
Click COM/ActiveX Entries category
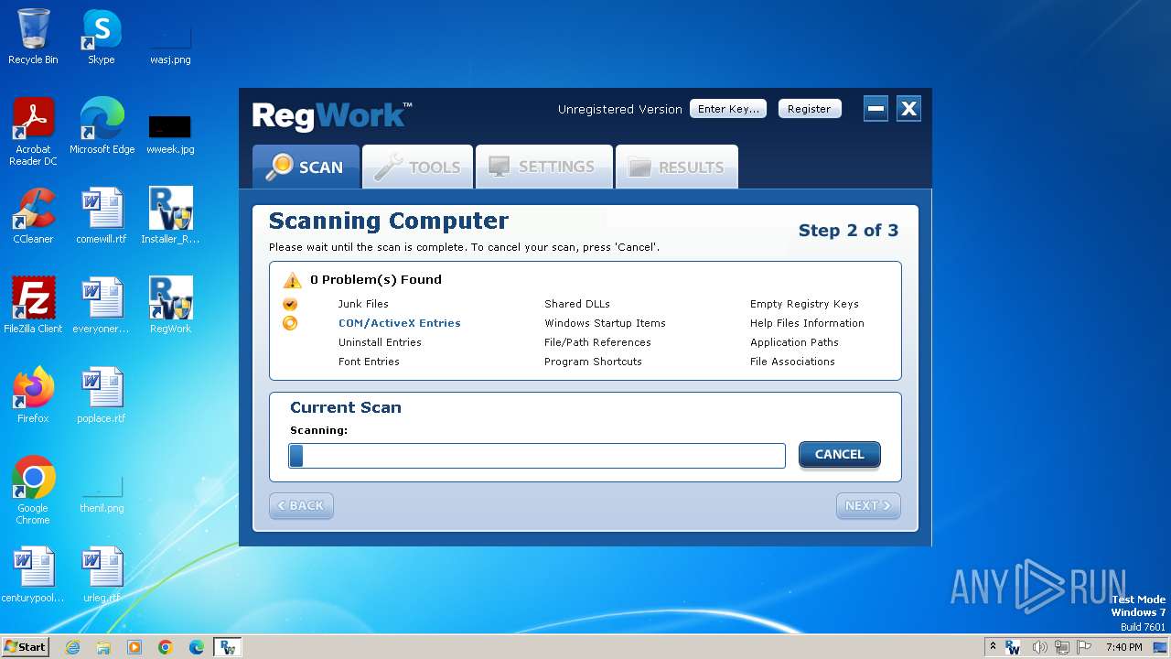coord(400,323)
